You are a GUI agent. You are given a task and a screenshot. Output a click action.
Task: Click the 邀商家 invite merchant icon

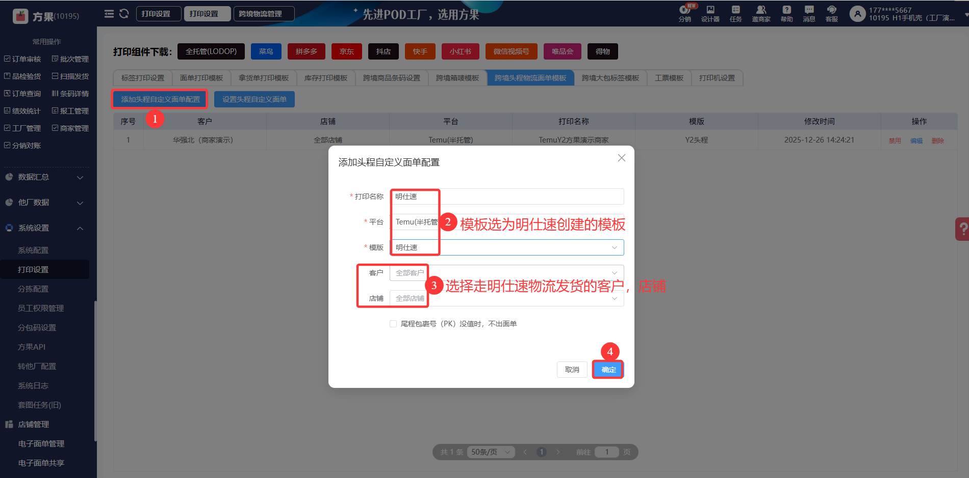761,14
